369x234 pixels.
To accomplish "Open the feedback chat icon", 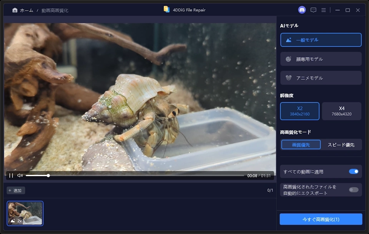I will click(x=313, y=10).
